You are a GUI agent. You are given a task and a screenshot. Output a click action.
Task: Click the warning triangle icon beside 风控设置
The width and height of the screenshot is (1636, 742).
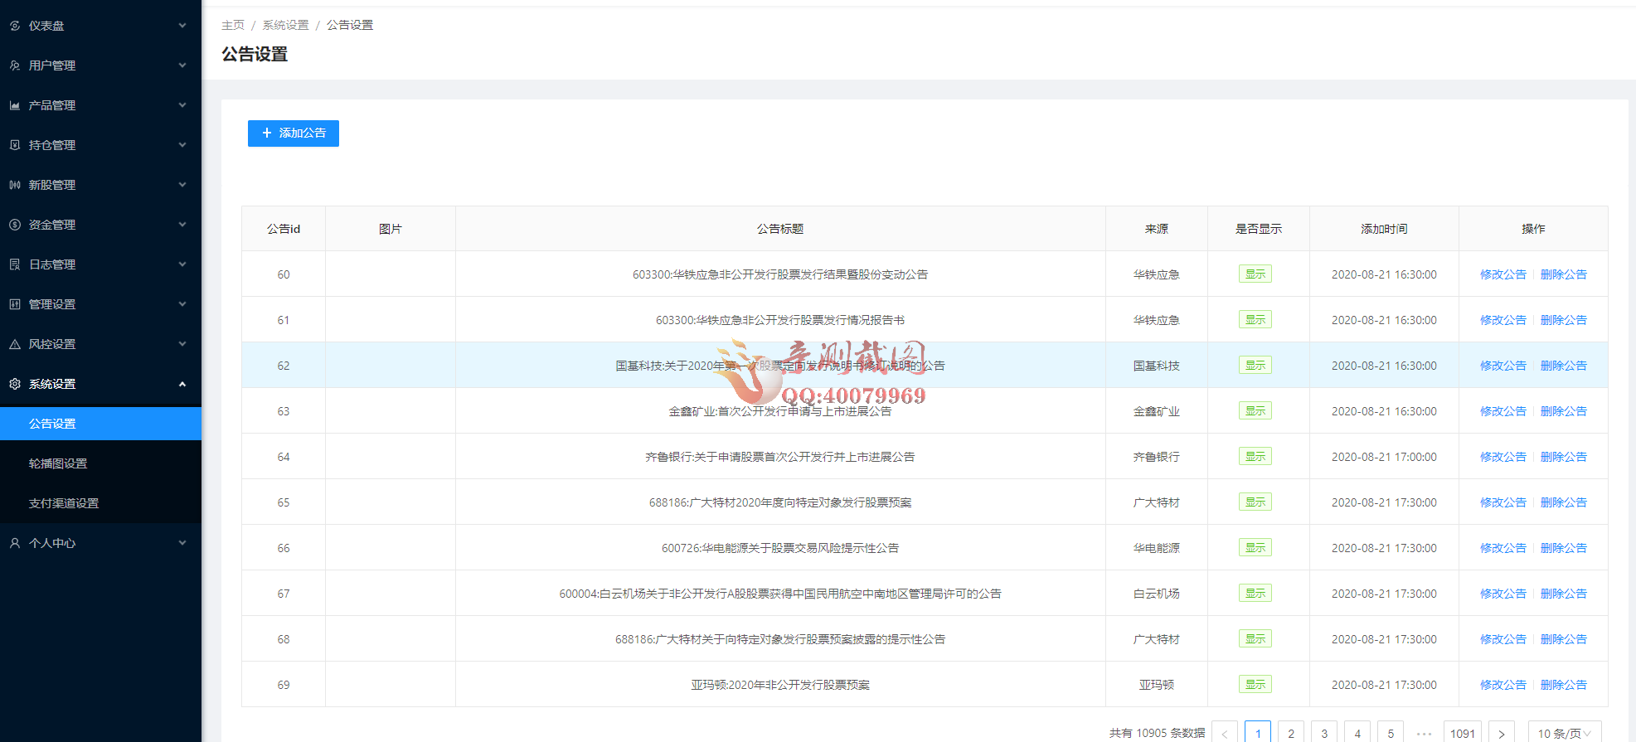click(x=15, y=344)
